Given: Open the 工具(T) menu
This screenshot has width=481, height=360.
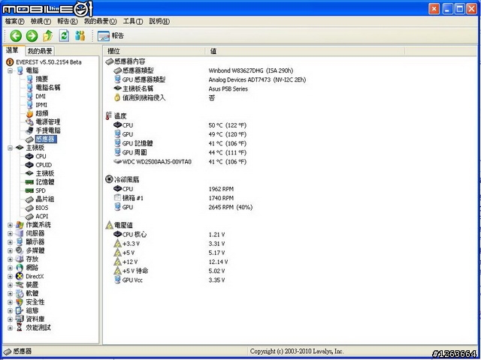Looking at the screenshot, I should [x=133, y=22].
